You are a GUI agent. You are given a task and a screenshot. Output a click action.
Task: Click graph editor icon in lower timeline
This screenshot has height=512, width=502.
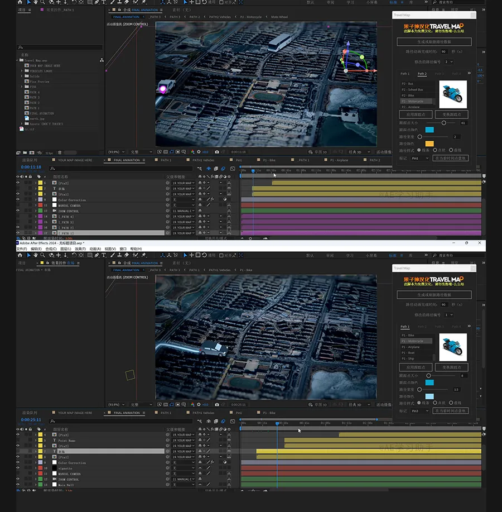pos(233,421)
